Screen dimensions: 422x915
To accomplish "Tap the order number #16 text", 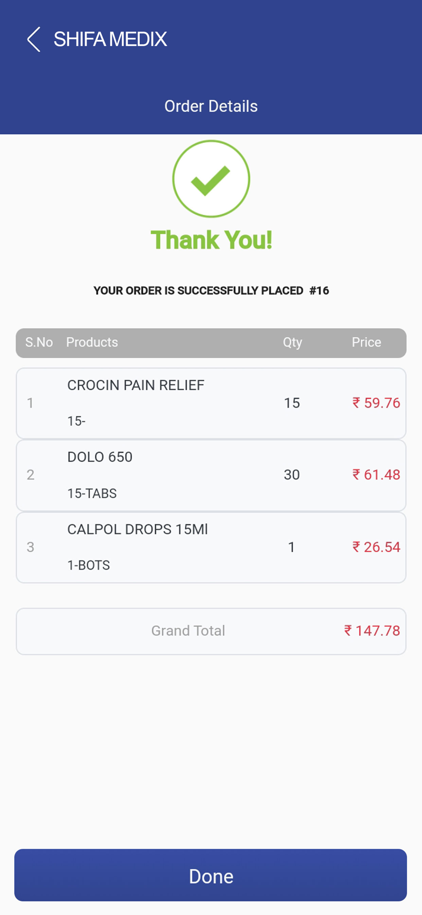I will pyautogui.click(x=319, y=291).
